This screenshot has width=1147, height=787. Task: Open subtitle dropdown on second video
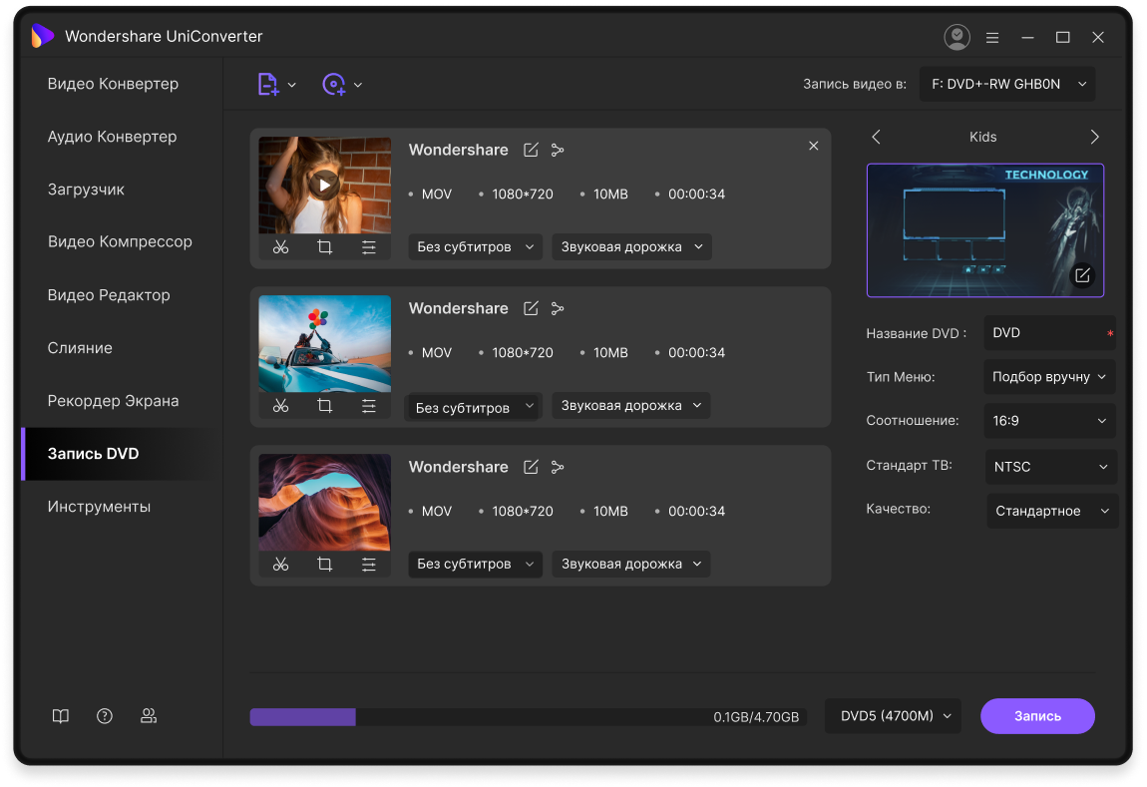click(474, 407)
